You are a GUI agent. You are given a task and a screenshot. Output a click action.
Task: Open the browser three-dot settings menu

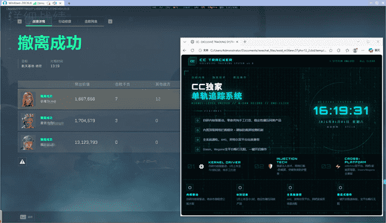pos(363,51)
